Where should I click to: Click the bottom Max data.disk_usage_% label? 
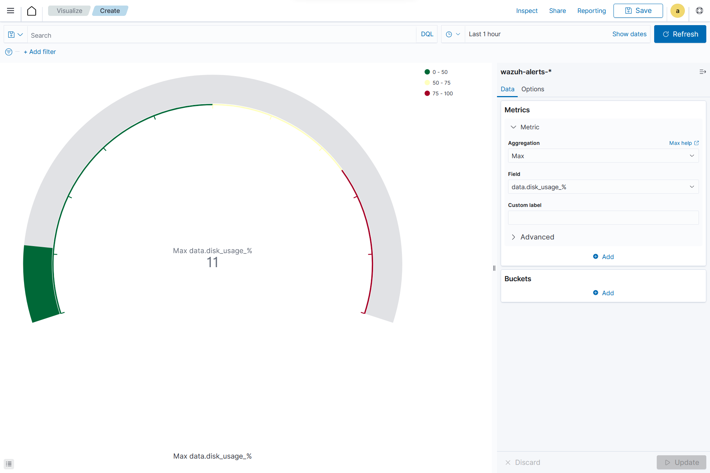tap(212, 456)
